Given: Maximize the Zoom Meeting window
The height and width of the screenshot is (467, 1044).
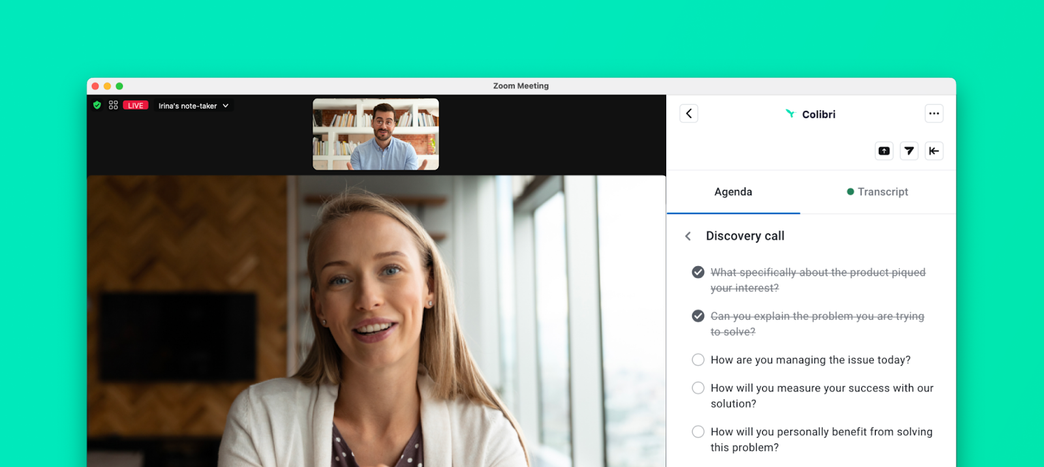Looking at the screenshot, I should (x=119, y=86).
